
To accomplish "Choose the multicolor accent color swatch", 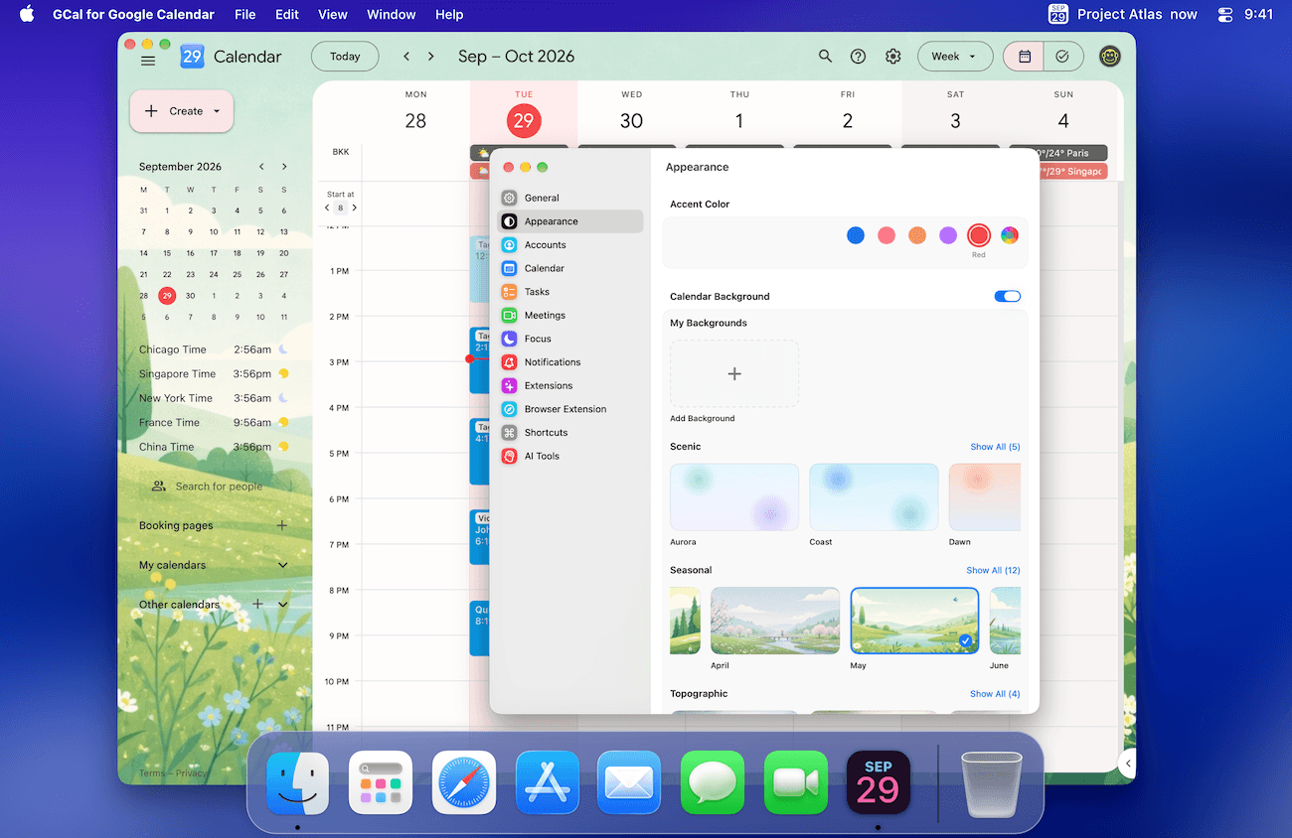I will click(x=1010, y=235).
